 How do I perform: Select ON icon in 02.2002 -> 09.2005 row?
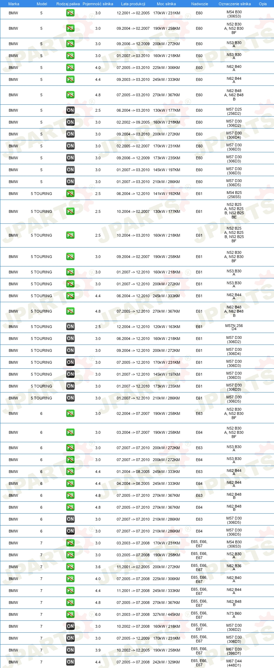coord(70,122)
